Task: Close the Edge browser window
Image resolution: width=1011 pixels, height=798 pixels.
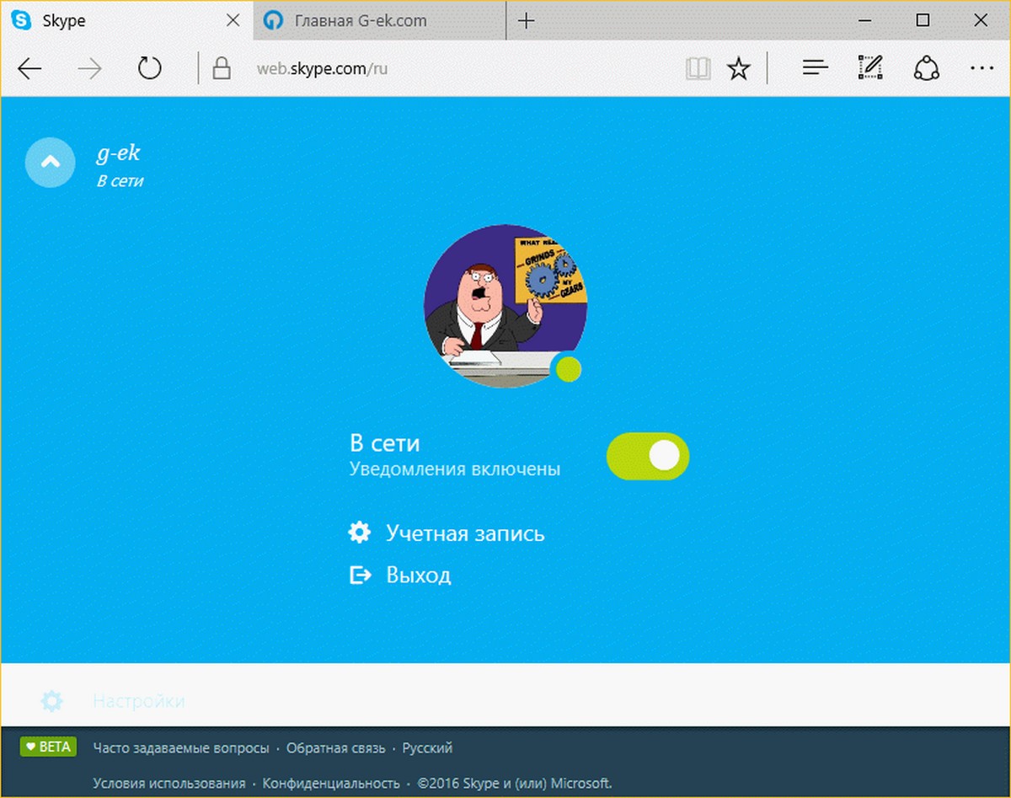Action: coord(980,20)
